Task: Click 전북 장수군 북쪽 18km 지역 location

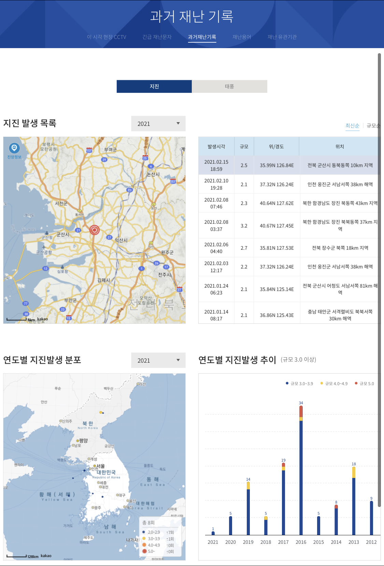Action: [340, 248]
